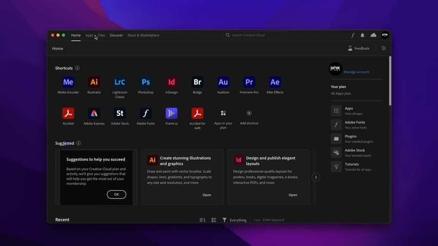This screenshot has width=438, height=246.
Task: Click Manage account link
Action: 356,72
